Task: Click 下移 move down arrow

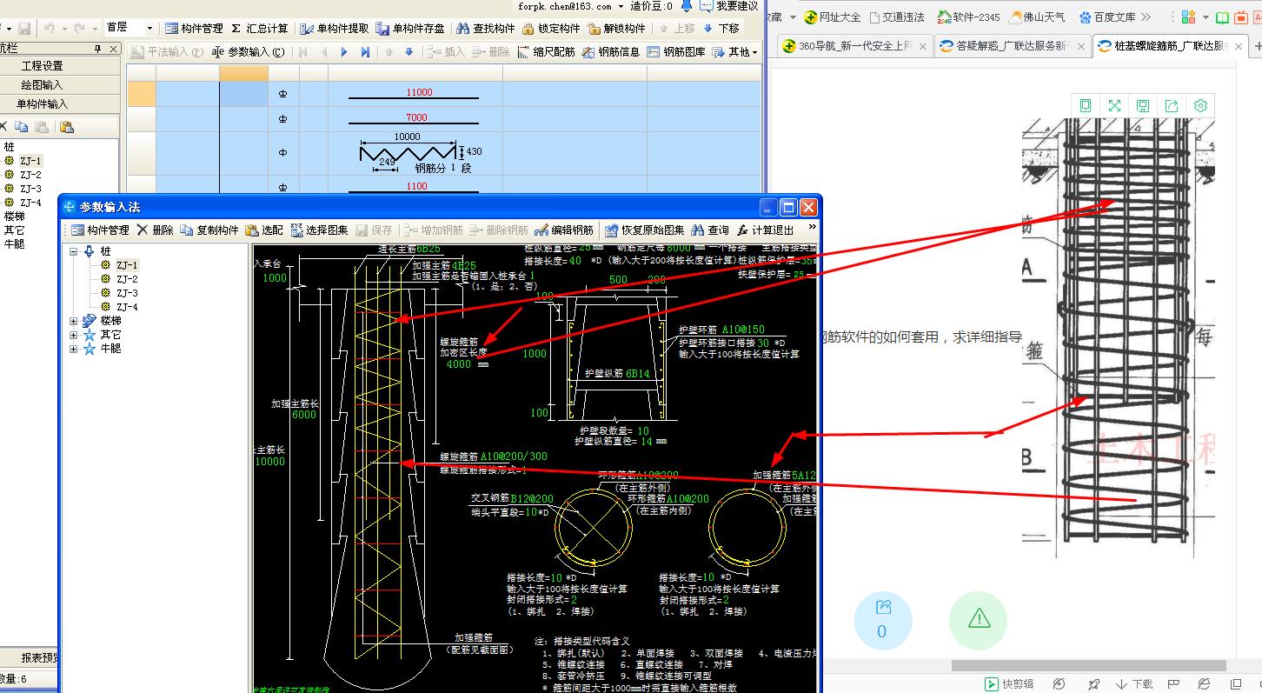Action: click(721, 28)
